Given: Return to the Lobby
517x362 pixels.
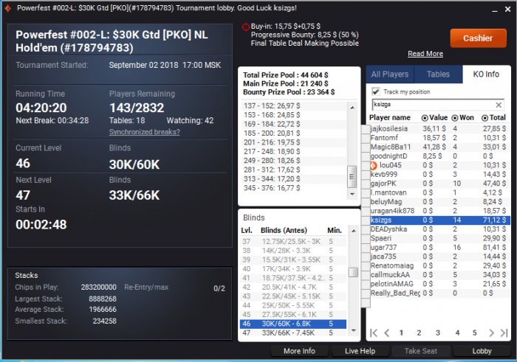Looking at the screenshot, I should [x=482, y=351].
